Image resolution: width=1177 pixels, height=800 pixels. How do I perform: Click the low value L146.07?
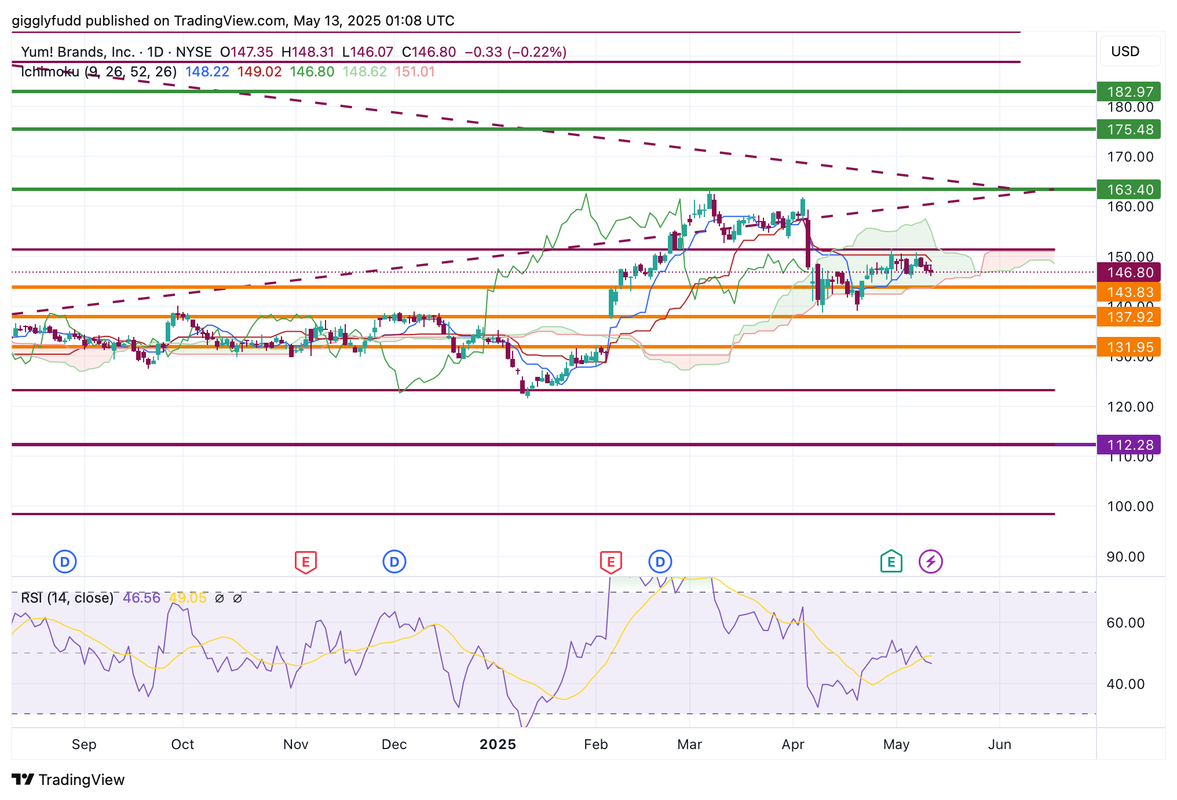click(368, 52)
